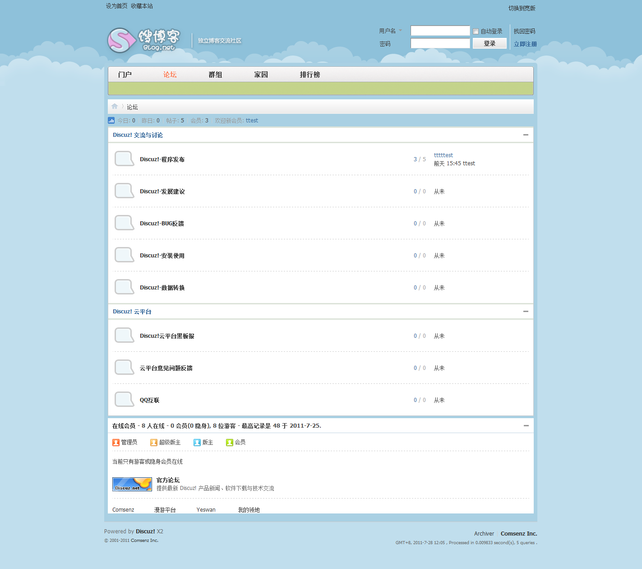Click the Discuz!-BUG反馈 forum bubble icon
Screen dimensions: 642x569
click(x=124, y=223)
